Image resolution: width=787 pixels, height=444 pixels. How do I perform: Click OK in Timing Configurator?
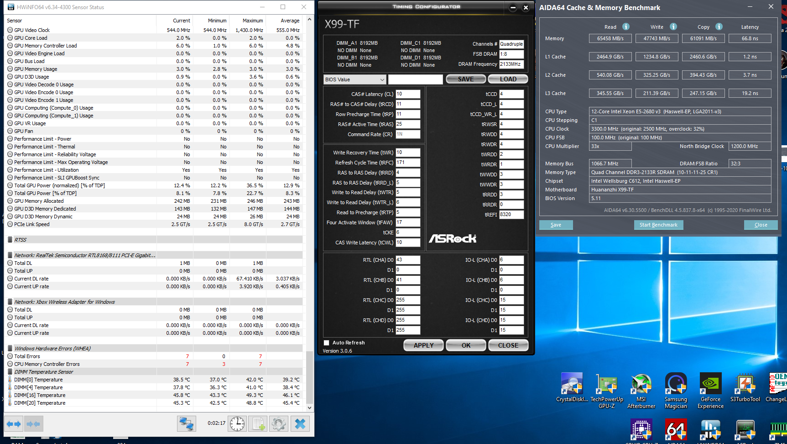click(x=466, y=345)
